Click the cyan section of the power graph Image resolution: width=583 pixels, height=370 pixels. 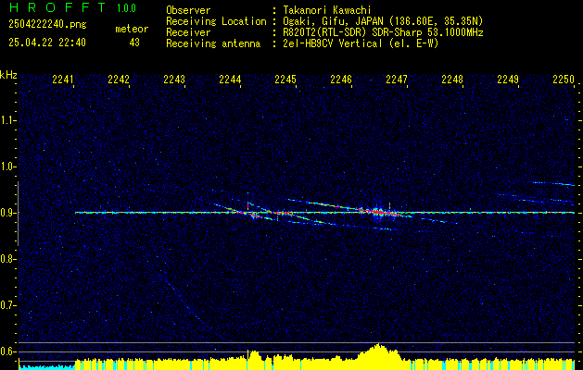click(47, 367)
